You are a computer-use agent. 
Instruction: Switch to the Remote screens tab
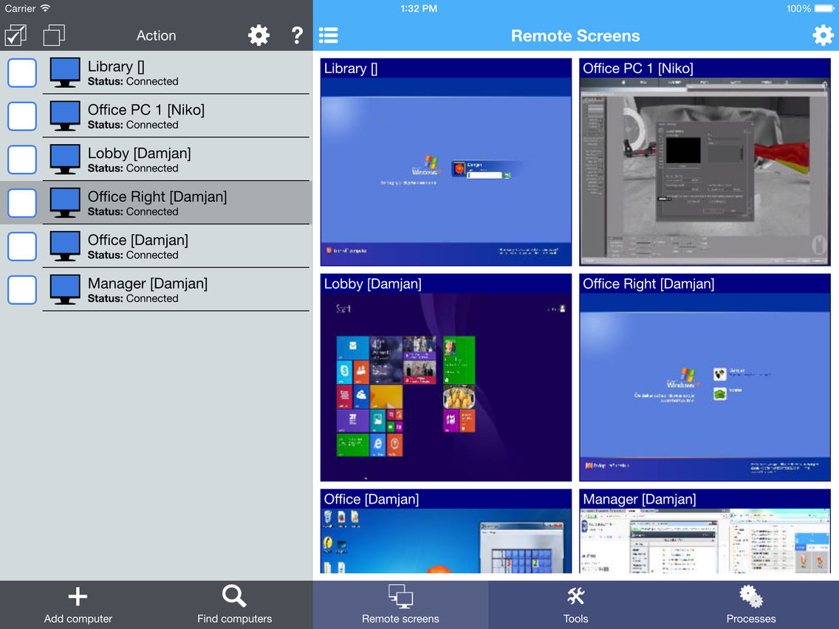tap(400, 605)
